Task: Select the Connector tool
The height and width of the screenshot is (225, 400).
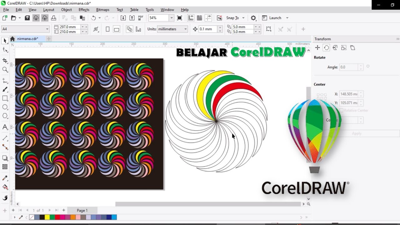Action: (5, 147)
